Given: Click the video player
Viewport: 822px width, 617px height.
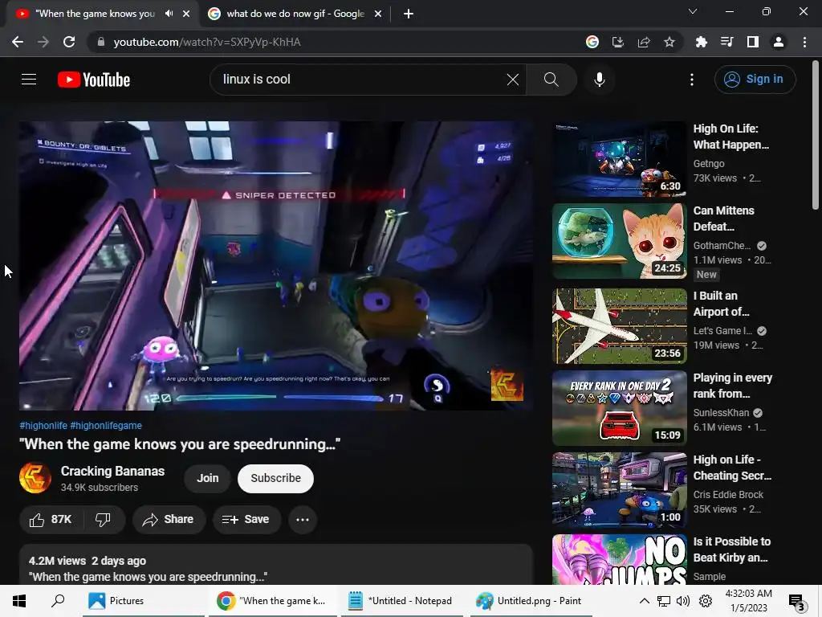Looking at the screenshot, I should 276,265.
